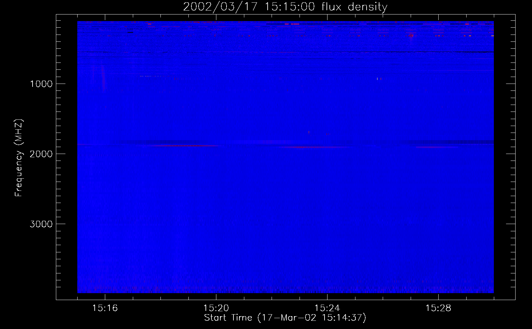Click the 1000 frequency tick label
532x329 pixels.
41,84
